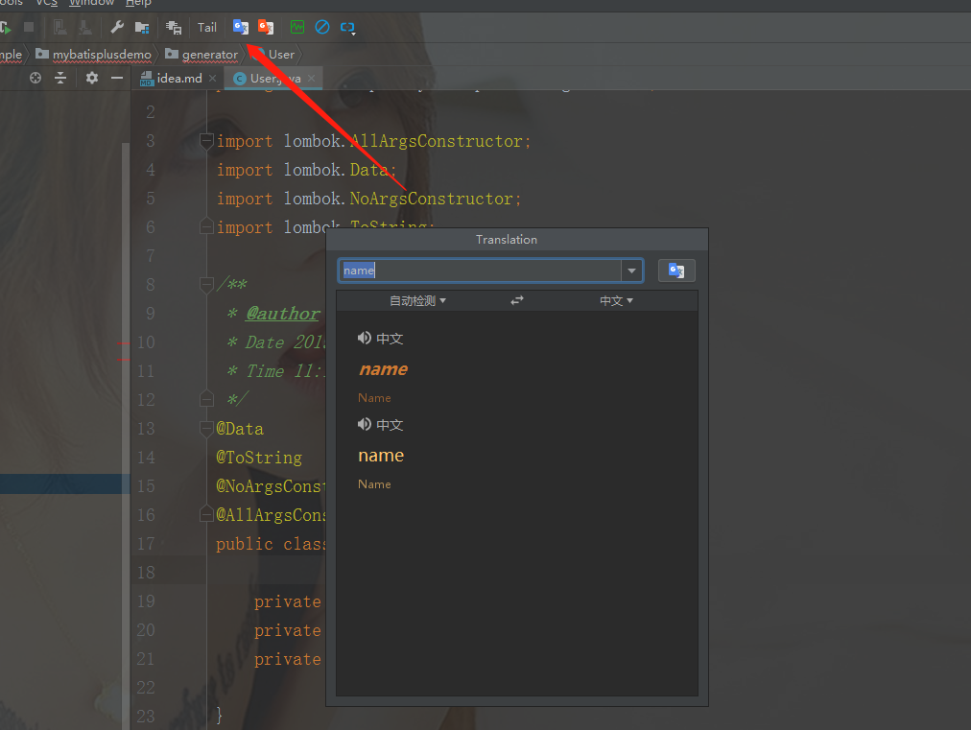This screenshot has width=971, height=730.
Task: Play pronunciation of the second 中文 result
Action: 365,424
